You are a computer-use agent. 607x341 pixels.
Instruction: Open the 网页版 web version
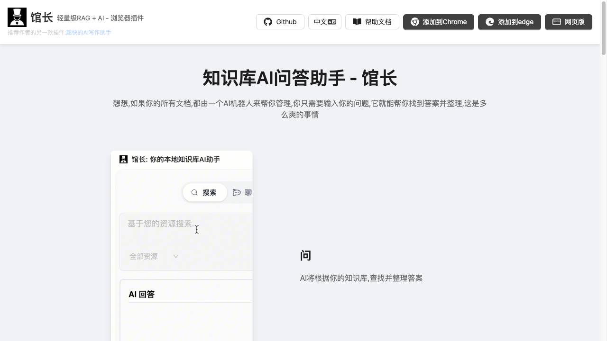click(x=569, y=22)
